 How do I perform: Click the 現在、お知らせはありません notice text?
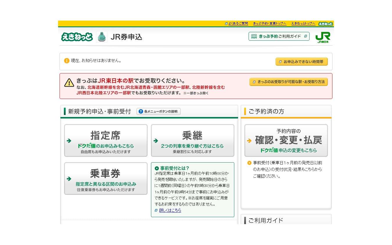tap(96, 61)
